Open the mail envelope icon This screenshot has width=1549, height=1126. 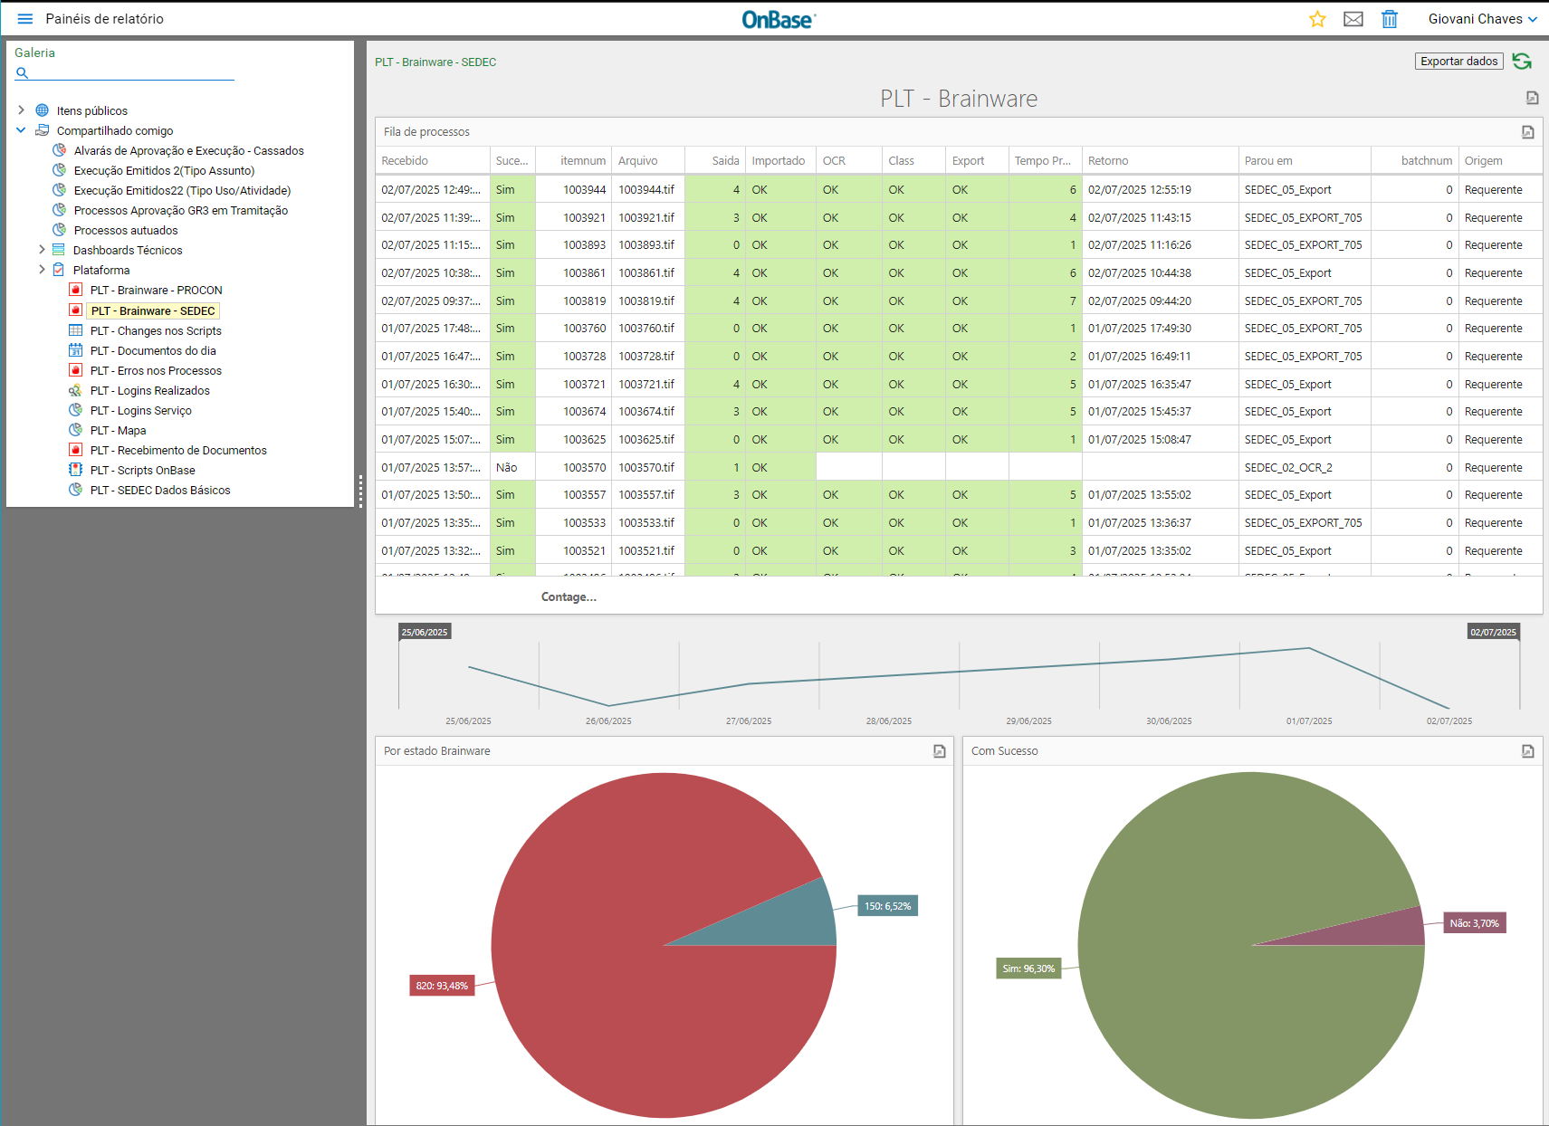pos(1353,19)
